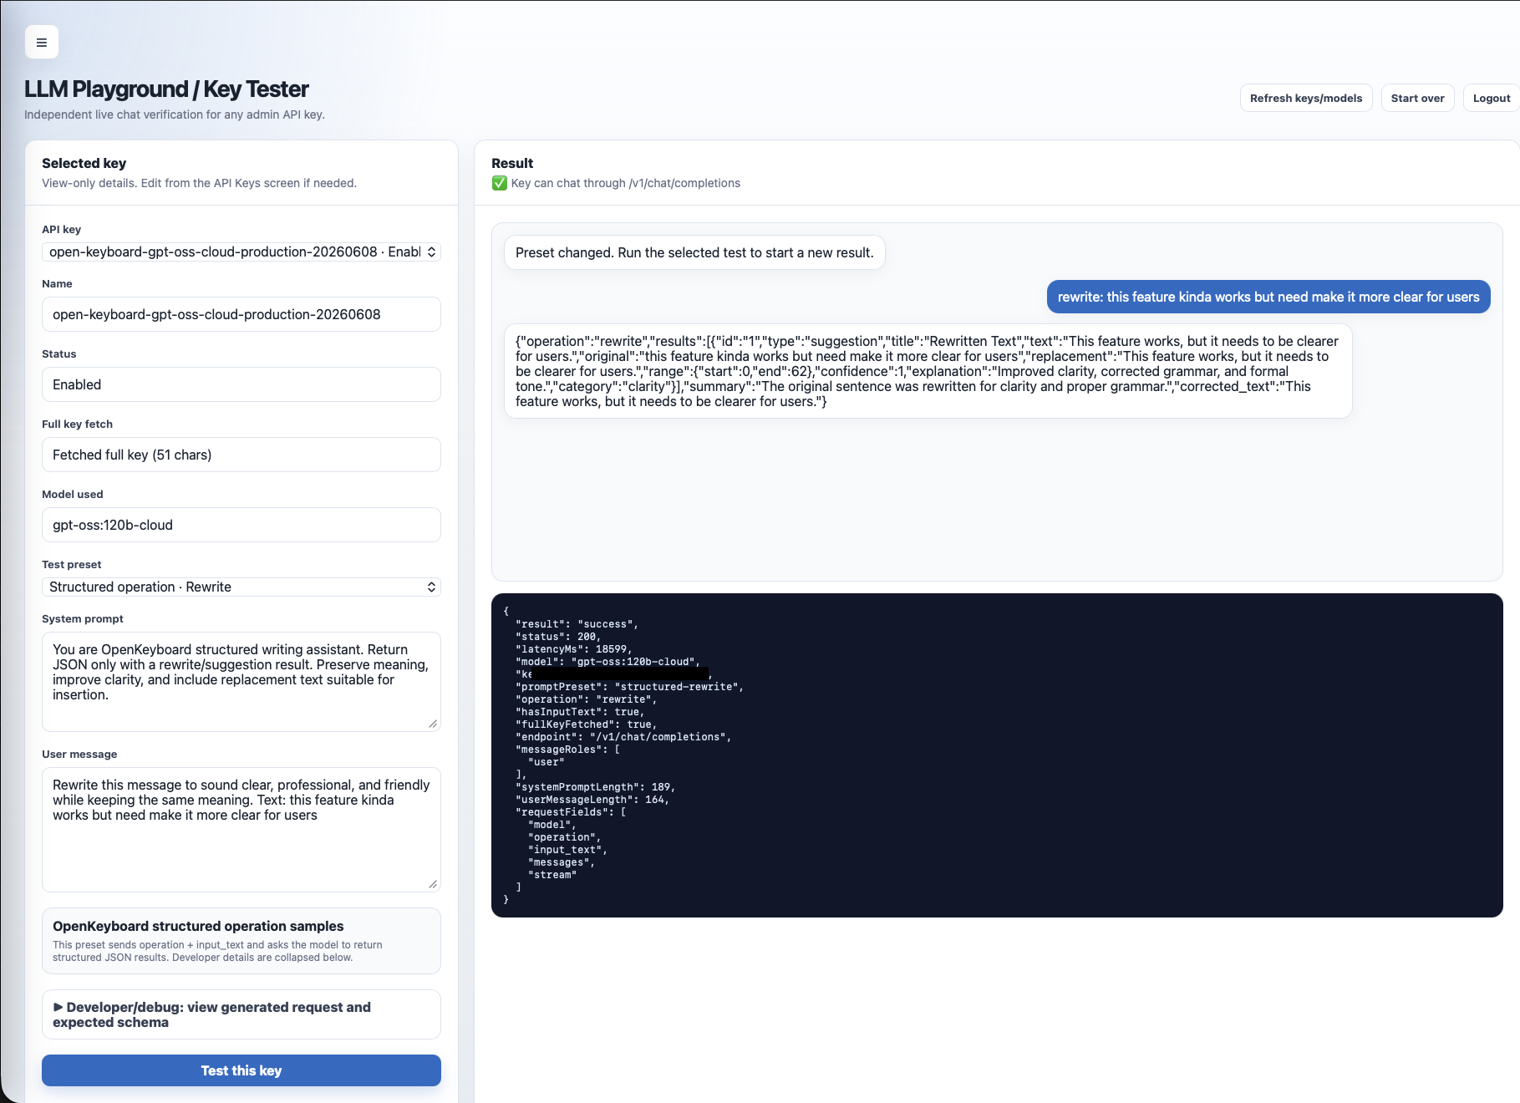Click the 'endpoint' line in JSON output

(623, 737)
